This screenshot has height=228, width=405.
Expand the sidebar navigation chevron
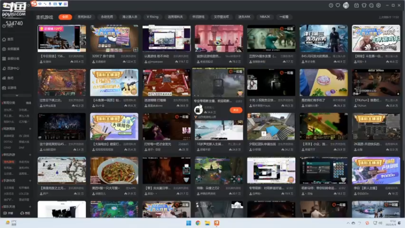[x=17, y=95]
